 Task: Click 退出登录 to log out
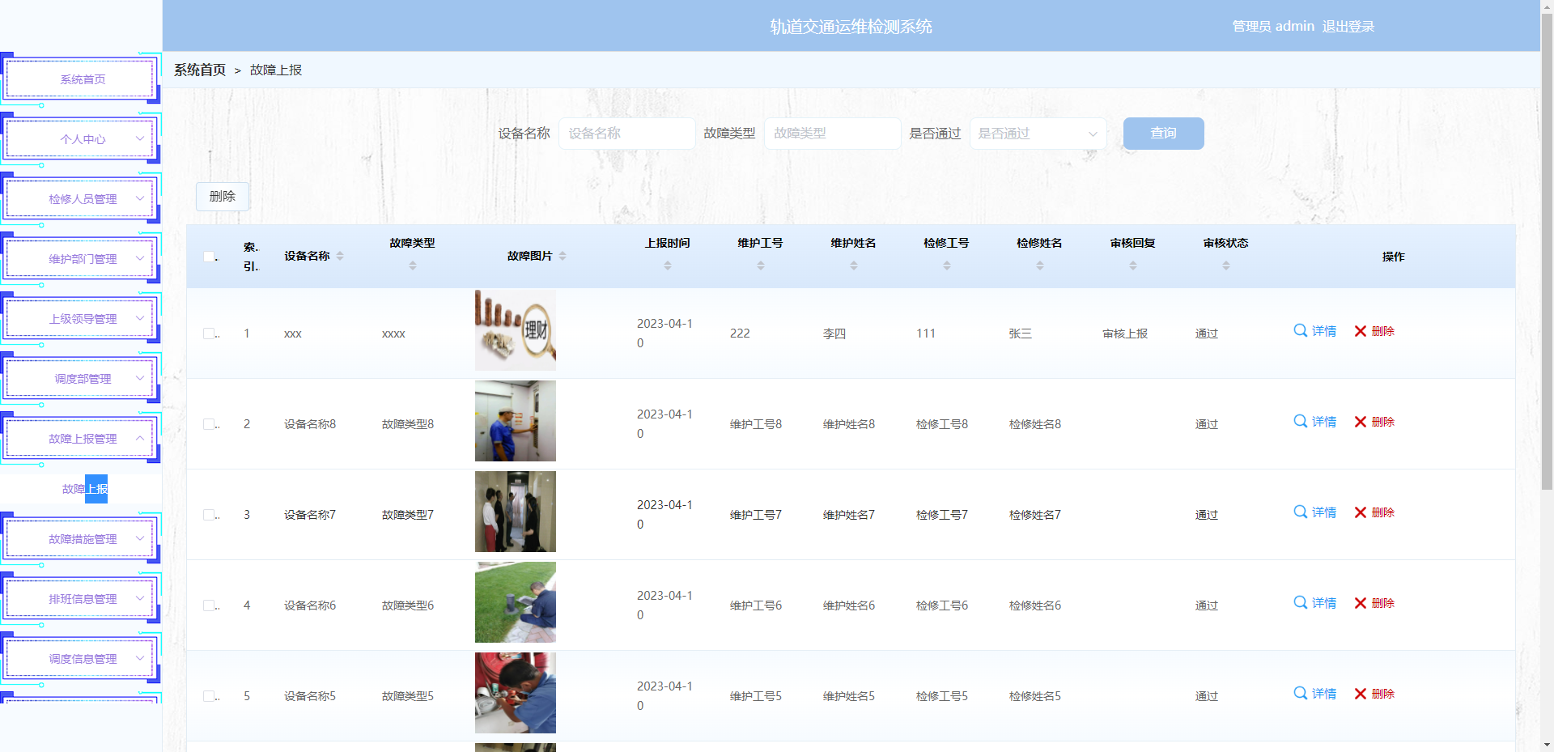tap(1348, 27)
